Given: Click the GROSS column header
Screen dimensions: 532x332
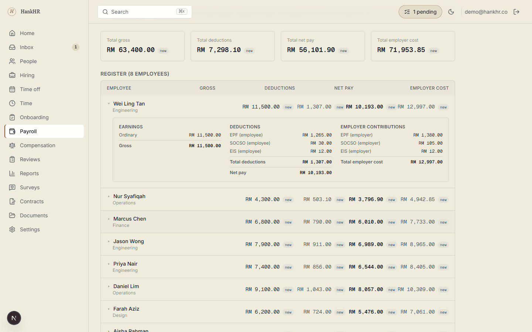Looking at the screenshot, I should pos(207,88).
